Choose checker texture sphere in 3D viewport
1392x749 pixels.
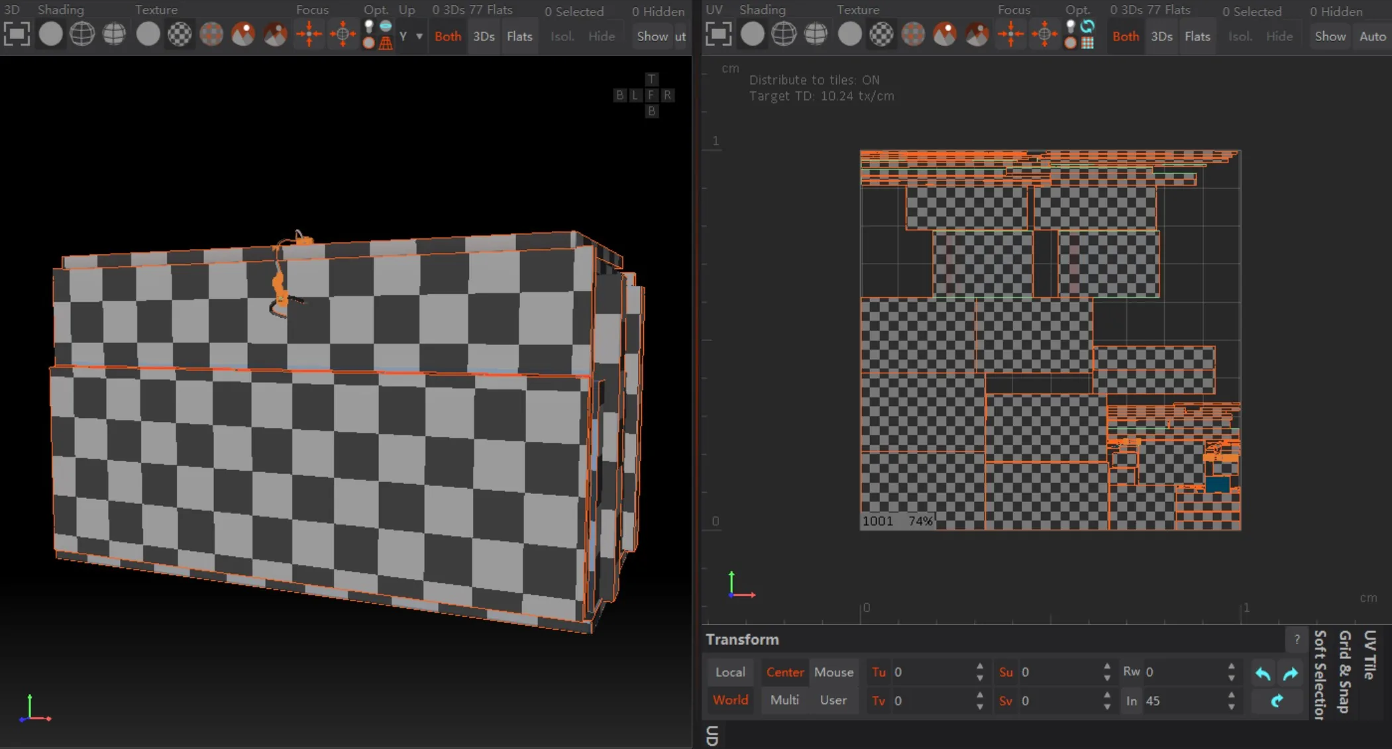point(180,34)
